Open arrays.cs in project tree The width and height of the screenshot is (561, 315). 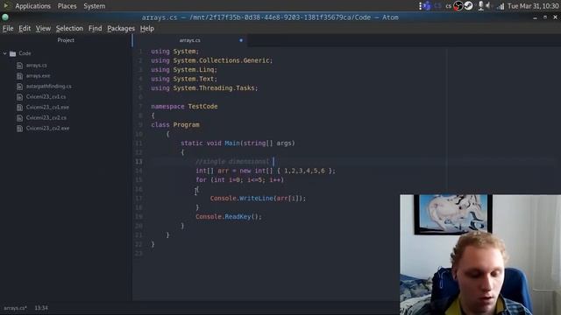pyautogui.click(x=36, y=66)
